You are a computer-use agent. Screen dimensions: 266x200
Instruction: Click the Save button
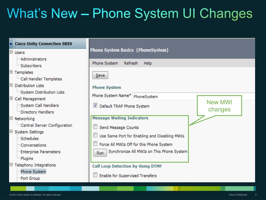100,75
